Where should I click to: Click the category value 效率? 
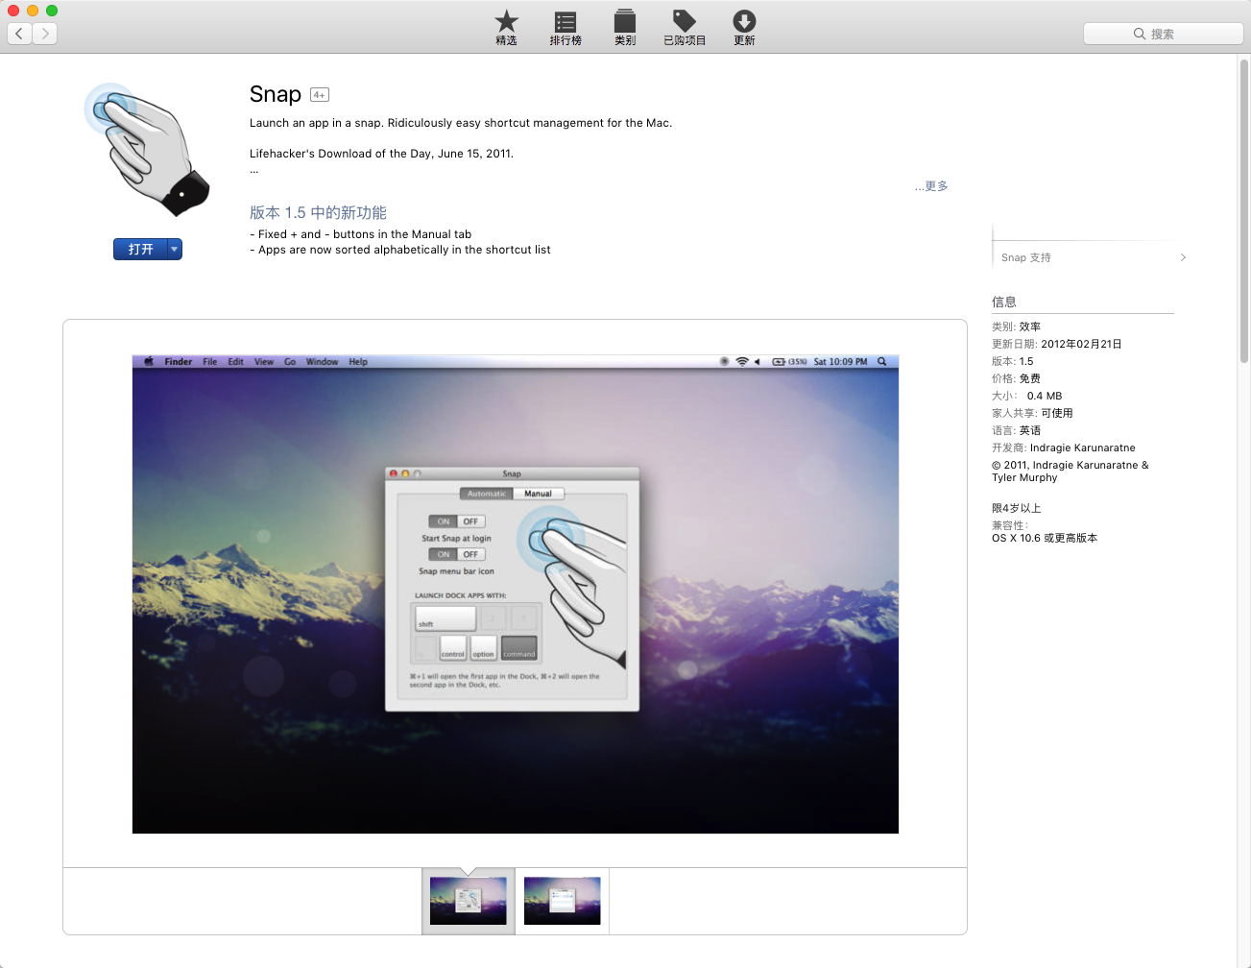click(1030, 327)
